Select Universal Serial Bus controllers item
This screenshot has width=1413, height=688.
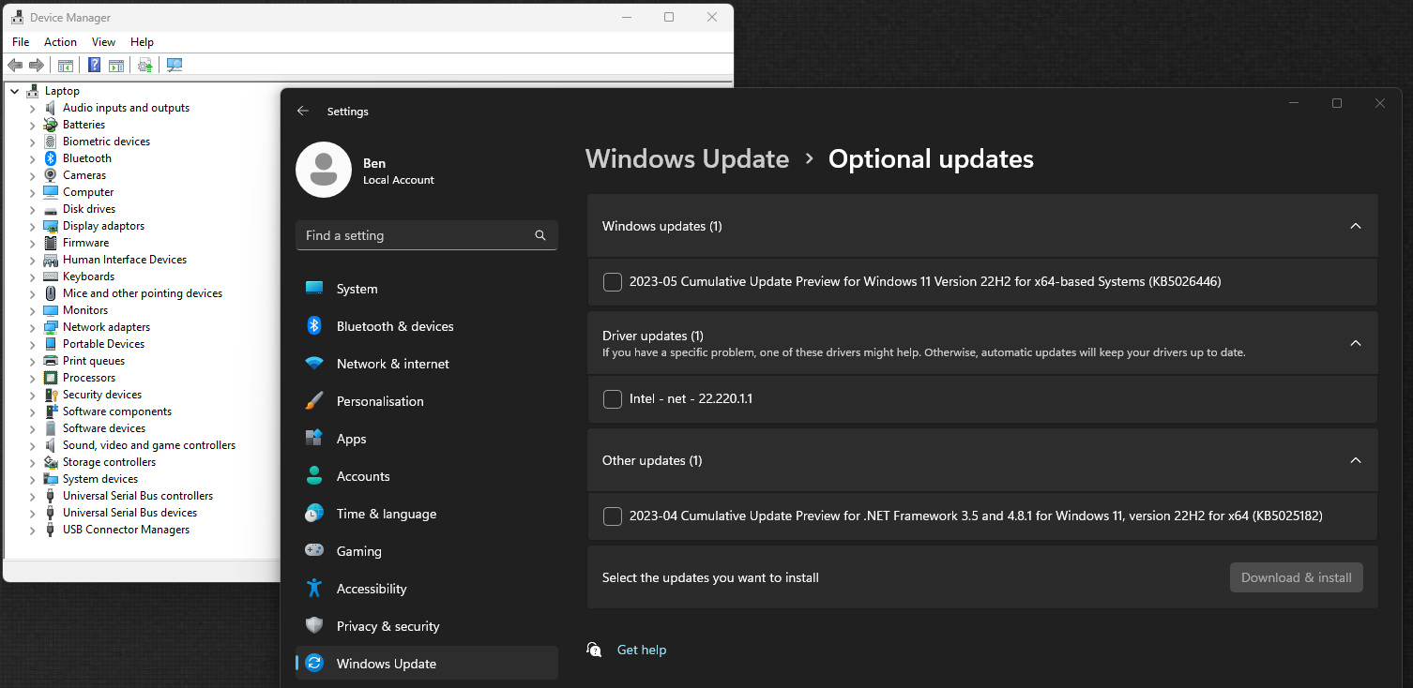(x=138, y=496)
